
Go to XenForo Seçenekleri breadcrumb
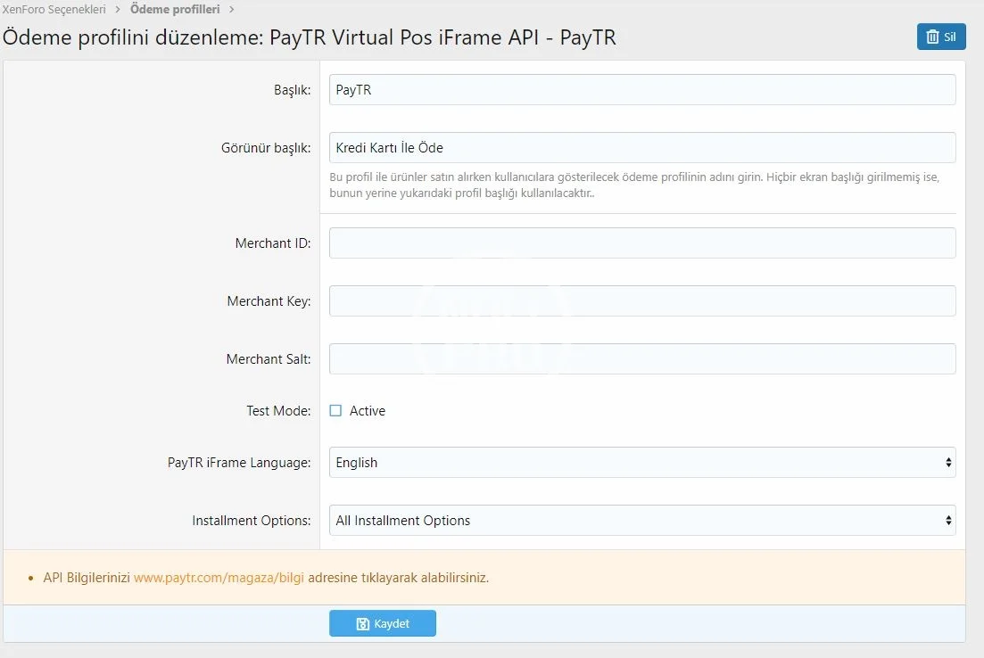point(54,10)
